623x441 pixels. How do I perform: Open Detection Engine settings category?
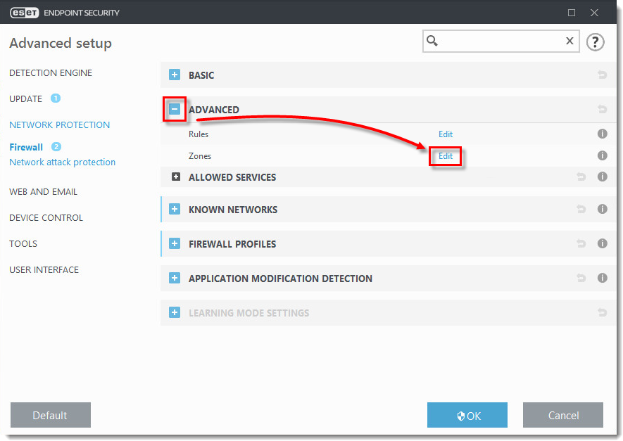51,73
